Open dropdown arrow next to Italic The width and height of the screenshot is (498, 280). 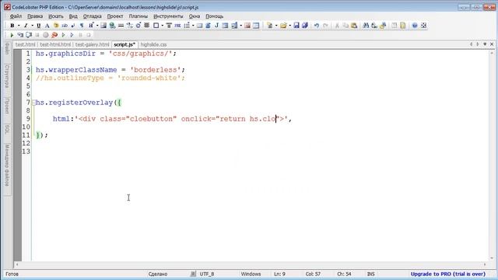(32, 26)
